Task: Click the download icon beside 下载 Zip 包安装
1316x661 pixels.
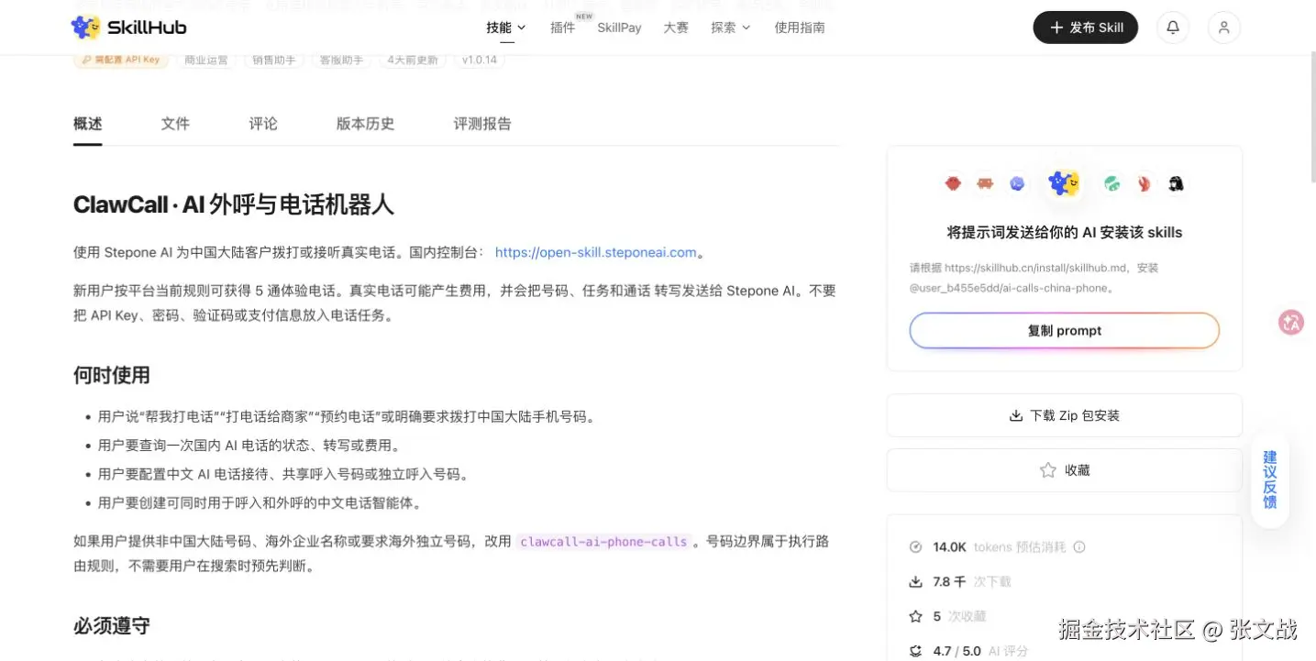Action: pos(1016,415)
